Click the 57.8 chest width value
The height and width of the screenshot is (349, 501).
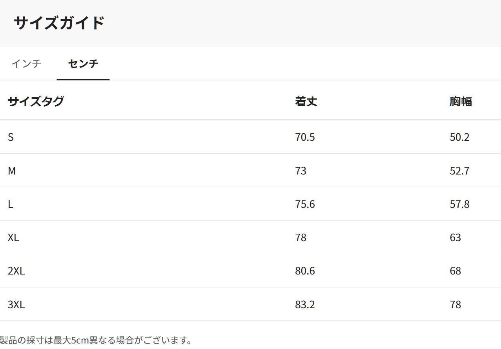459,204
